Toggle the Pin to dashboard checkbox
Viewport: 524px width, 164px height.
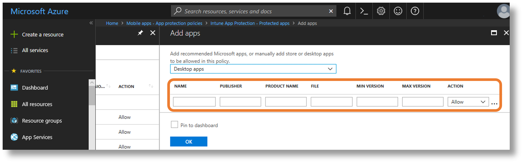pyautogui.click(x=174, y=125)
